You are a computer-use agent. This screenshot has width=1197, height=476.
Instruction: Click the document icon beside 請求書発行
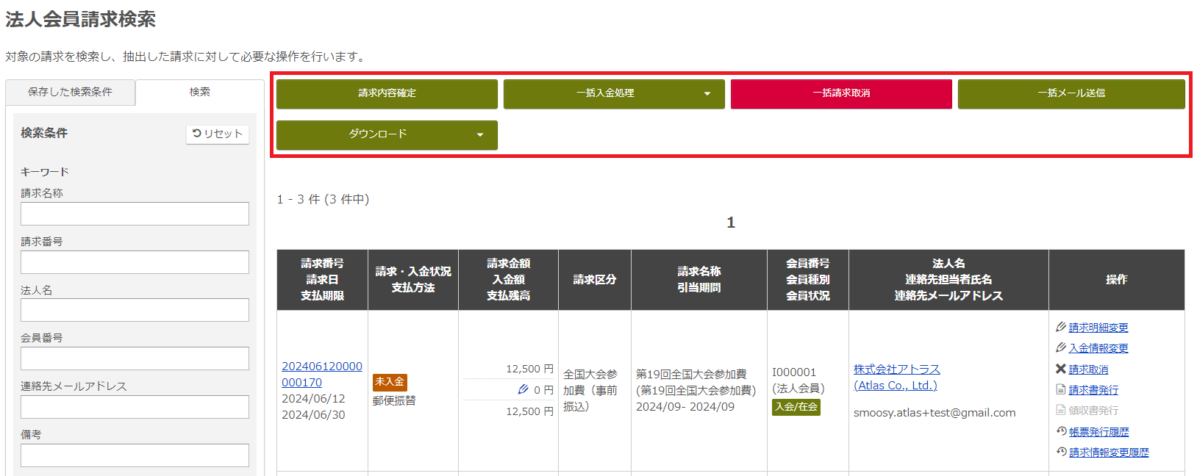click(x=1061, y=389)
